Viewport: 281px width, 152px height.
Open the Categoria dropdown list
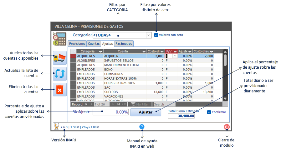tap(149, 35)
